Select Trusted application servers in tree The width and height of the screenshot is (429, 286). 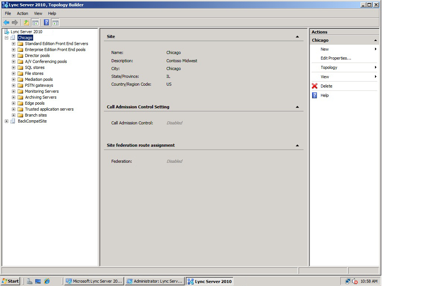click(49, 109)
